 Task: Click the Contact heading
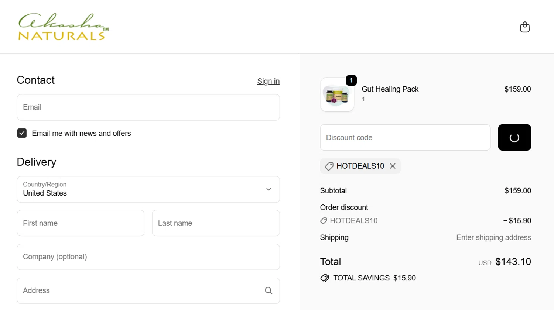point(35,80)
